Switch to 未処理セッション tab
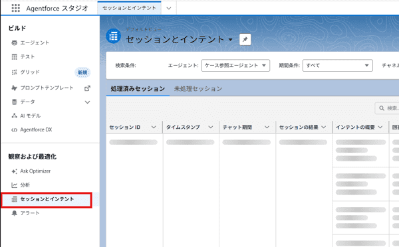Screen dimensions: 399x247 coord(198,89)
